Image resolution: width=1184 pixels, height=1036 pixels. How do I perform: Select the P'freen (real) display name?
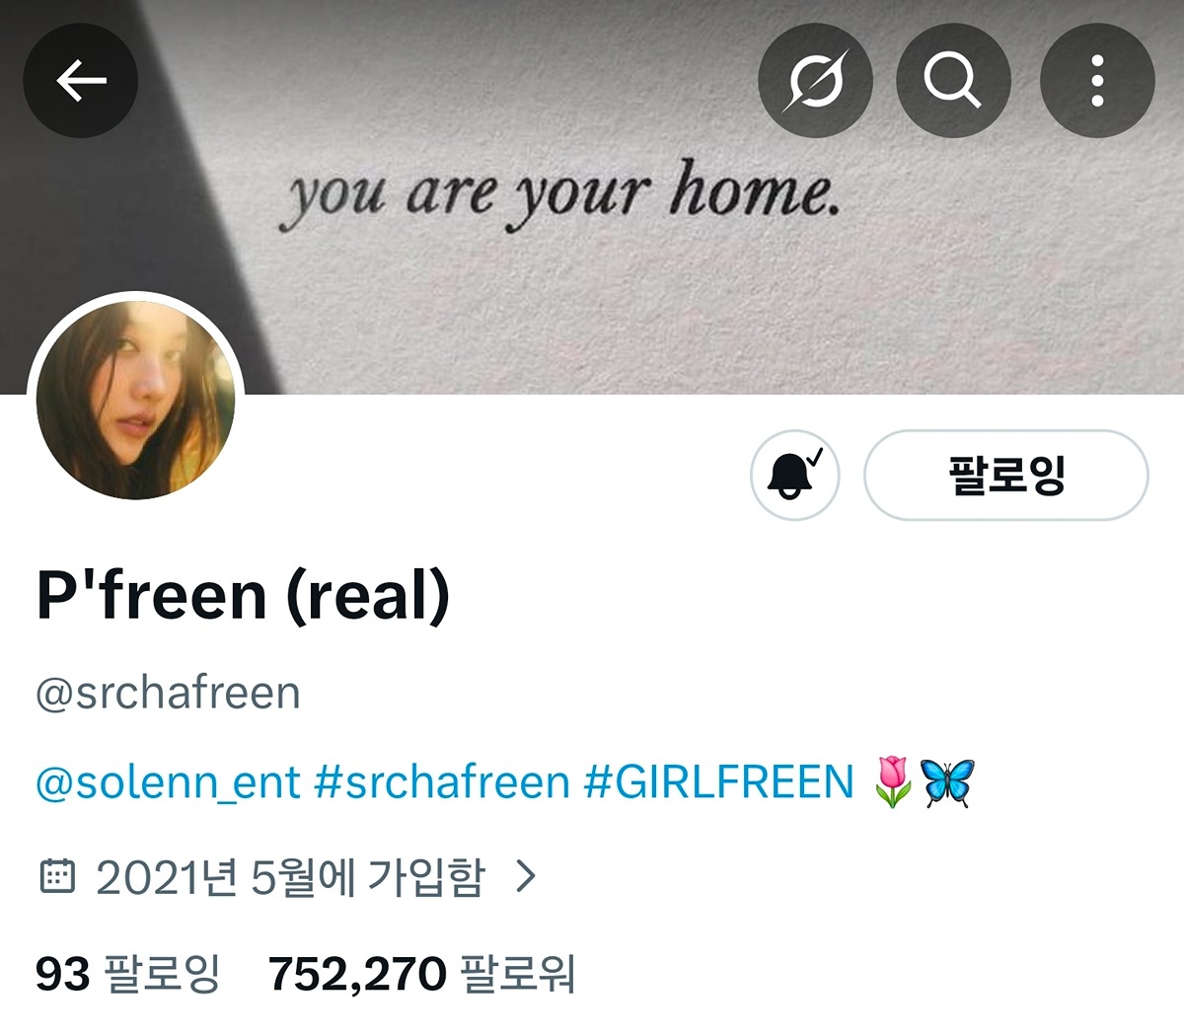click(243, 596)
